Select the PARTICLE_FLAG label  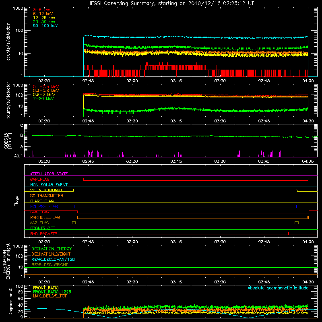pos(45,217)
